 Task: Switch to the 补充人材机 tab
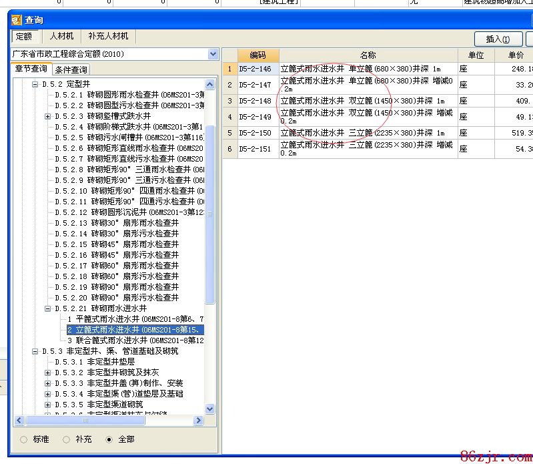(108, 36)
